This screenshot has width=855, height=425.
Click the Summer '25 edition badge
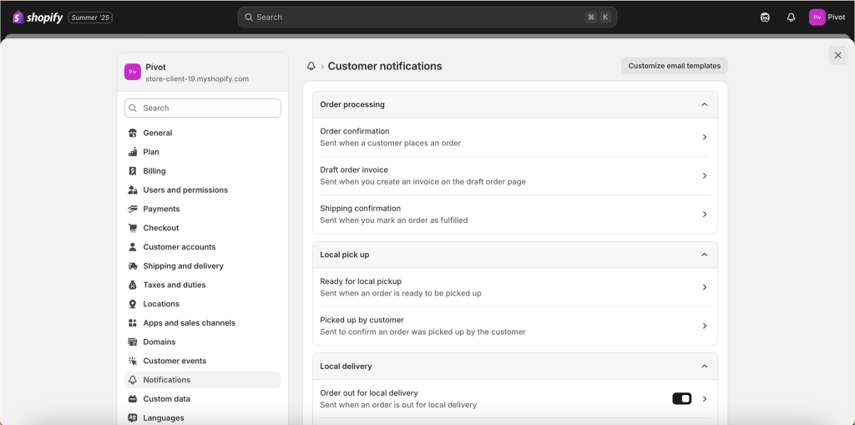point(90,18)
